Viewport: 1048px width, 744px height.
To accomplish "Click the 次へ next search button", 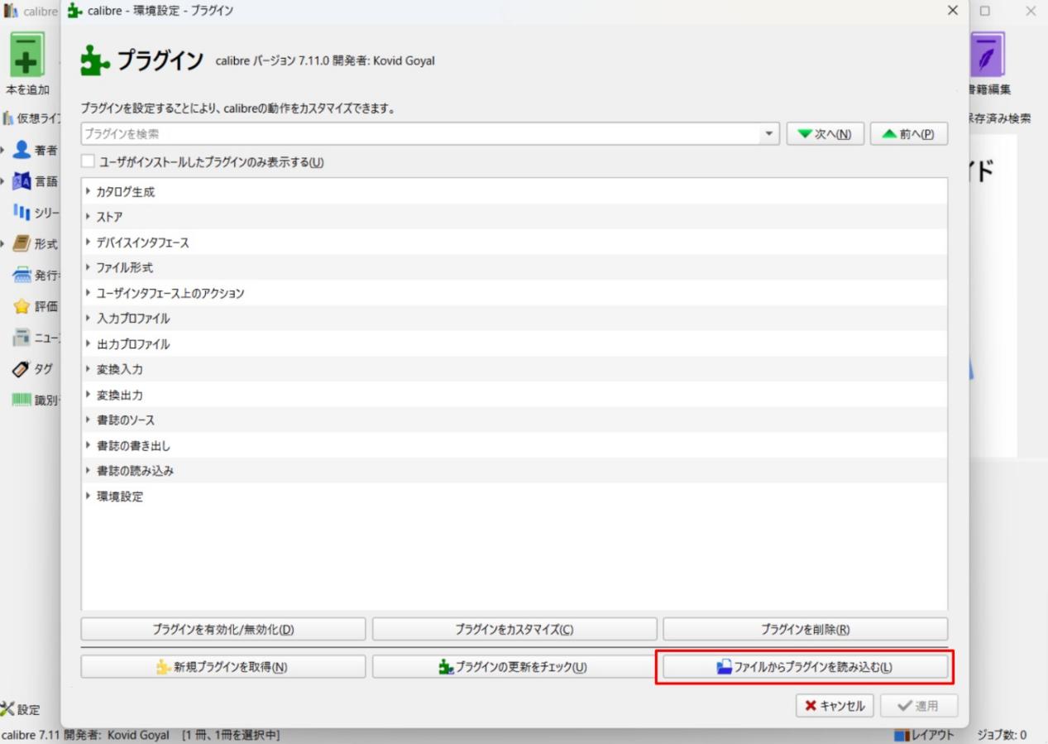I will coord(825,134).
